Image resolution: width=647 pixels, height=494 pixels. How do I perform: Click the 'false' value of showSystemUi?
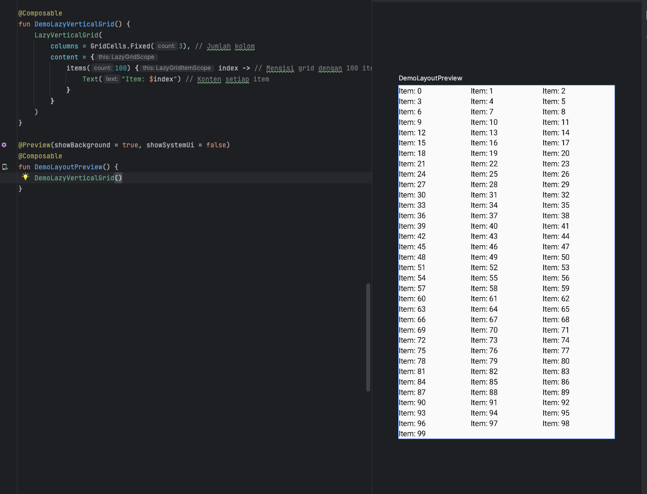point(216,145)
